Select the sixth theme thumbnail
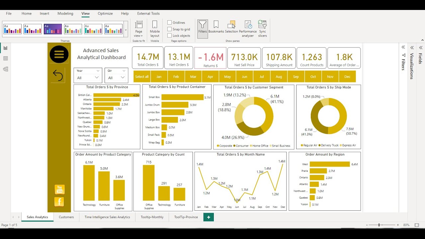The image size is (425, 239). [113, 29]
